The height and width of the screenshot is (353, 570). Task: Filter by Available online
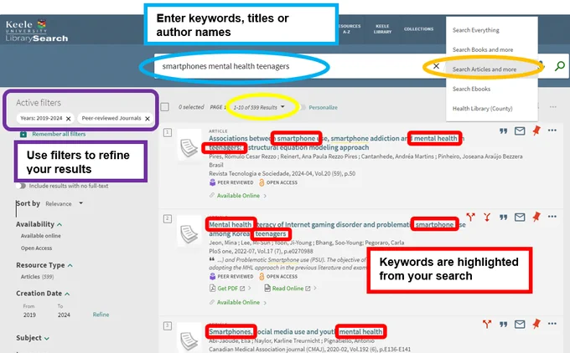coord(41,236)
